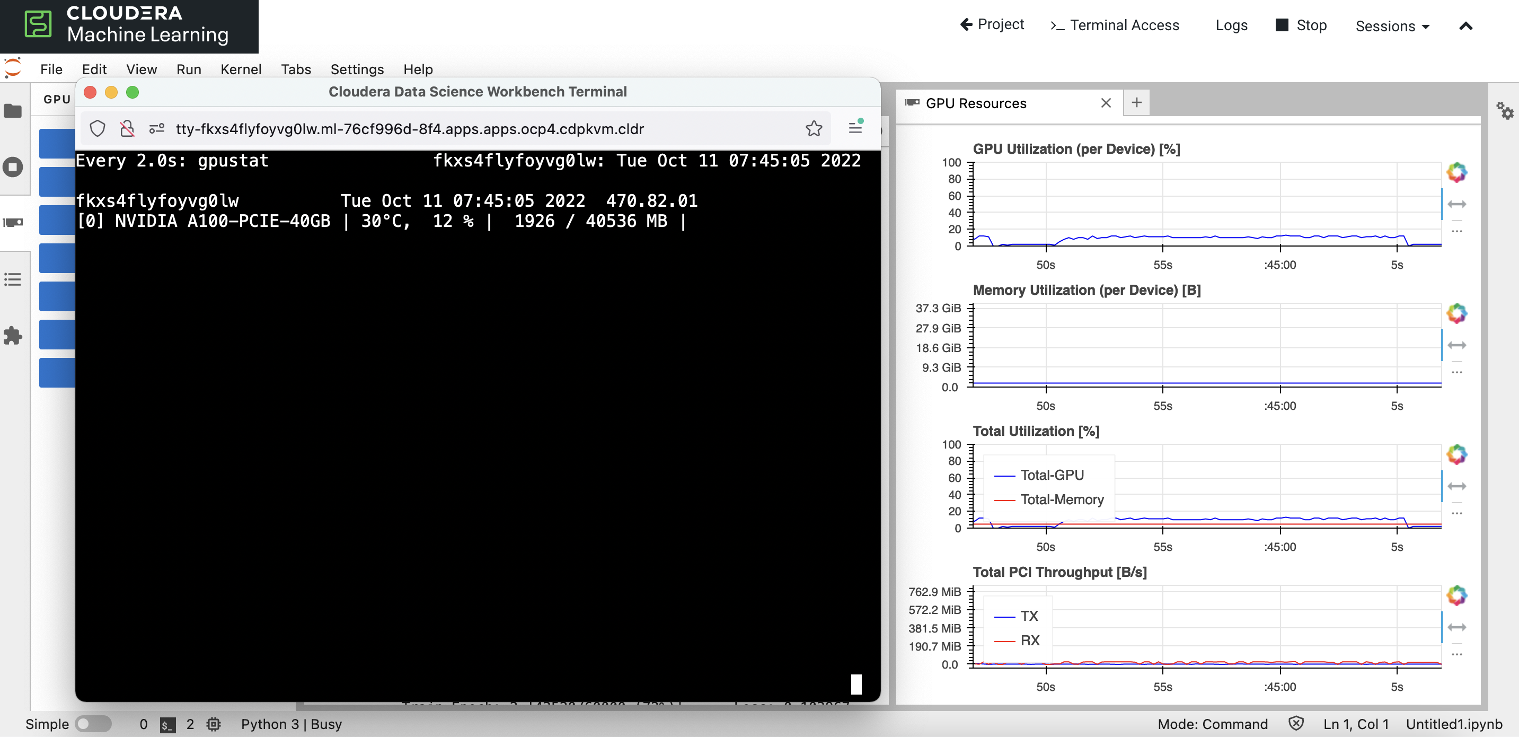
Task: Open the Kernel menu
Action: (241, 69)
